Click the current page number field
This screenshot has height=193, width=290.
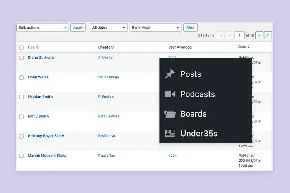(239, 35)
